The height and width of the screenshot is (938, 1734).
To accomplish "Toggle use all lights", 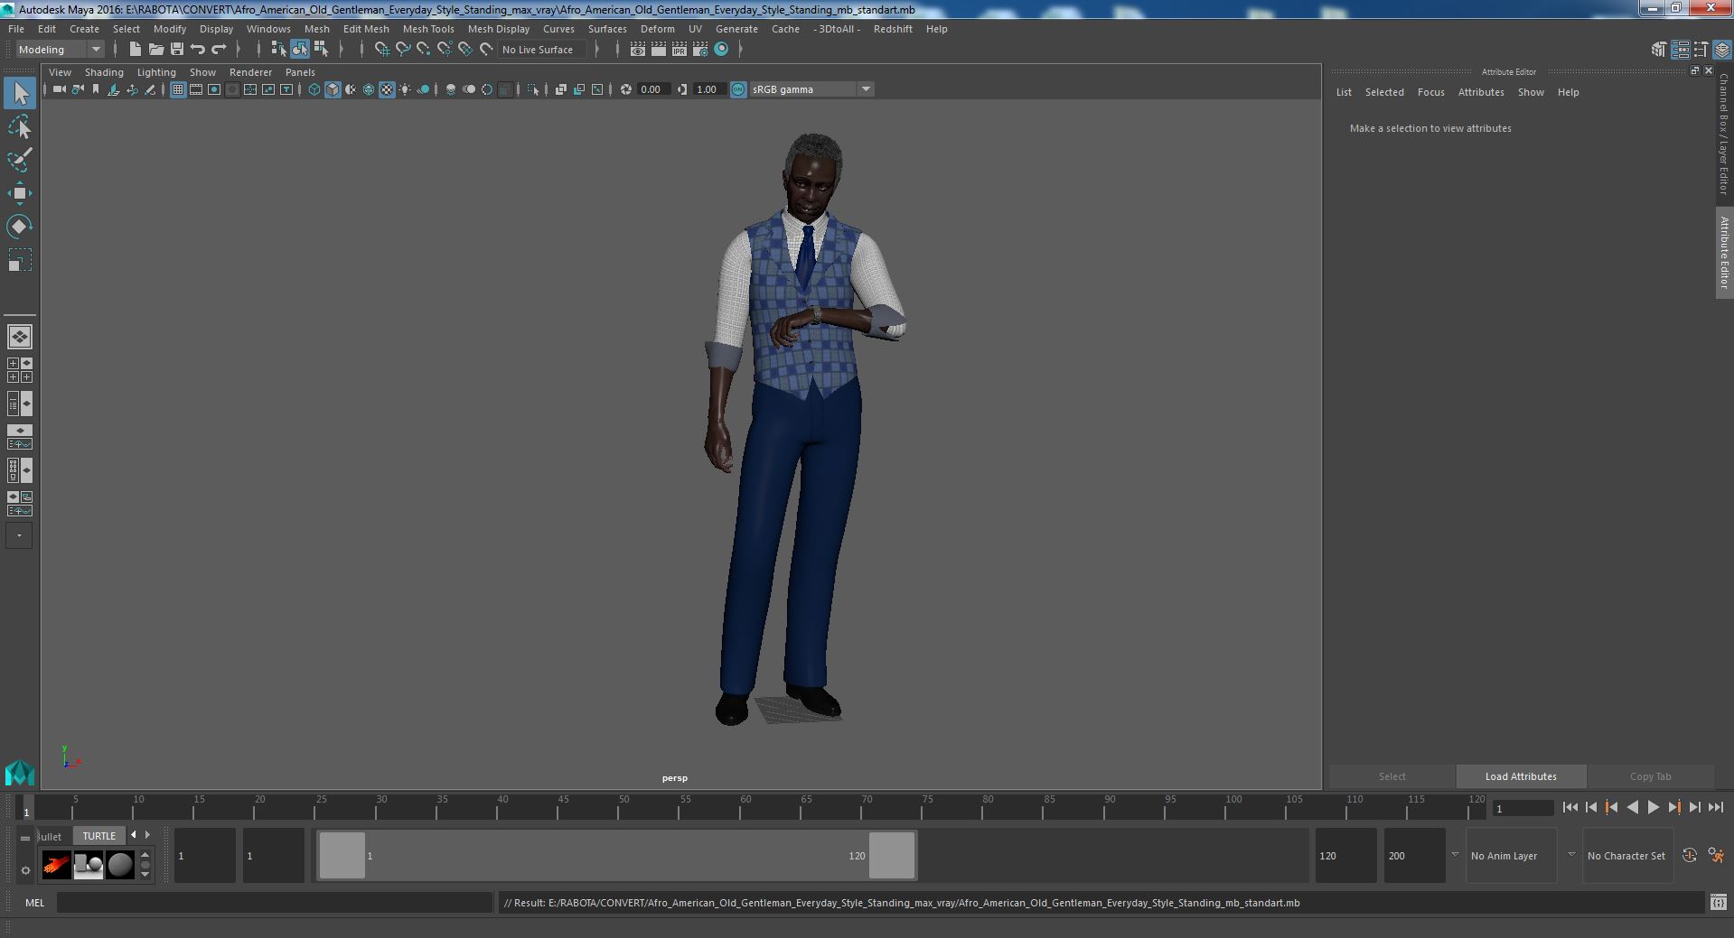I will pyautogui.click(x=405, y=89).
